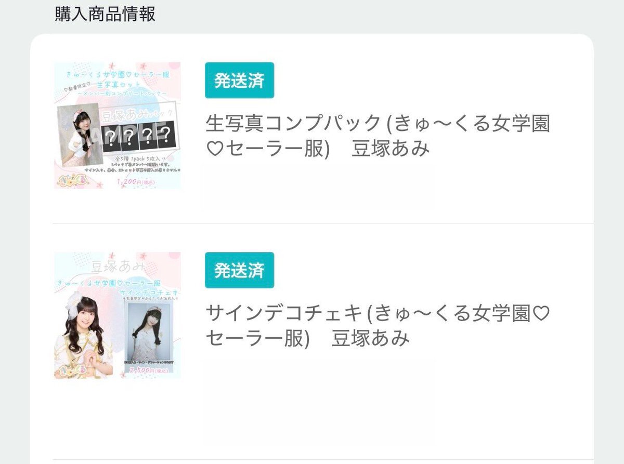The width and height of the screenshot is (624, 464).
Task: Click the blank box under first product title
Action: click(x=318, y=187)
